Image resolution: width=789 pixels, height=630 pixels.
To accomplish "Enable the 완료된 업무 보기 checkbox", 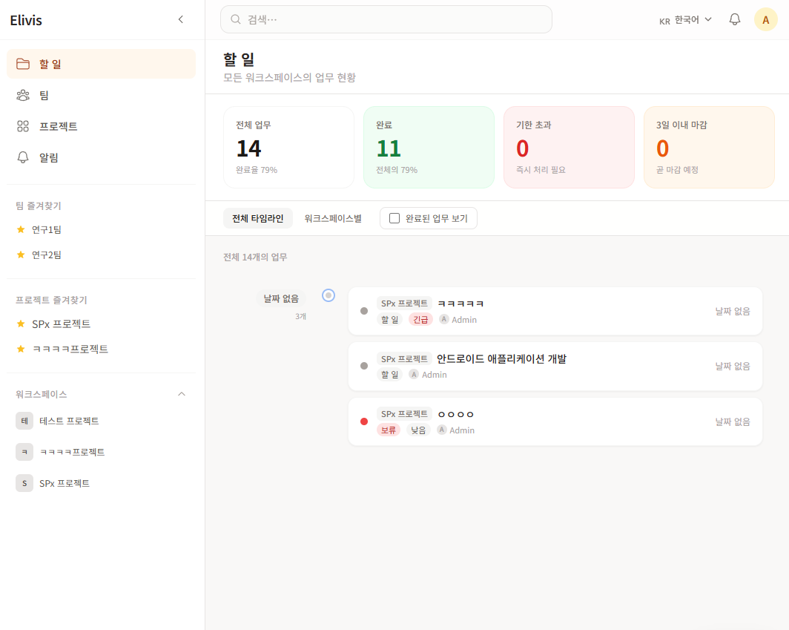I will [394, 218].
